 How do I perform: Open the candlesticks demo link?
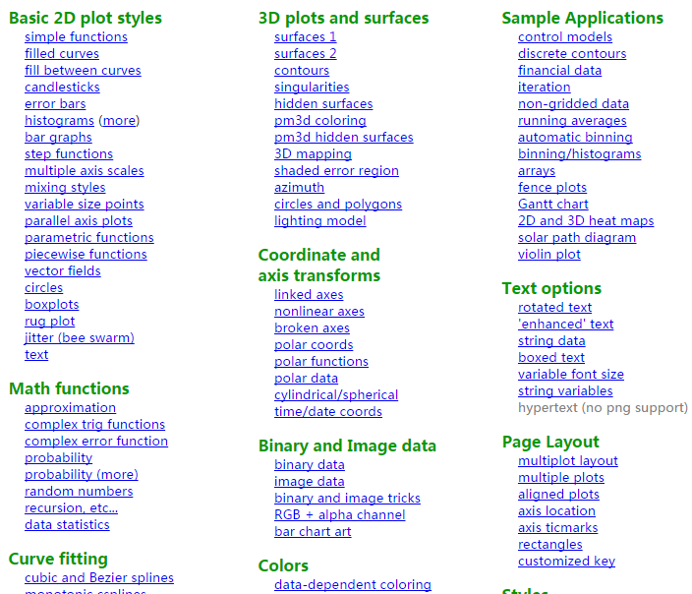(62, 87)
